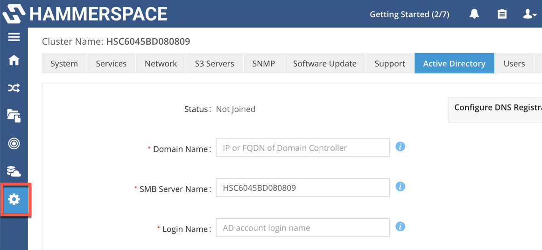
Task: Switch to the System tab
Action: [x=64, y=63]
